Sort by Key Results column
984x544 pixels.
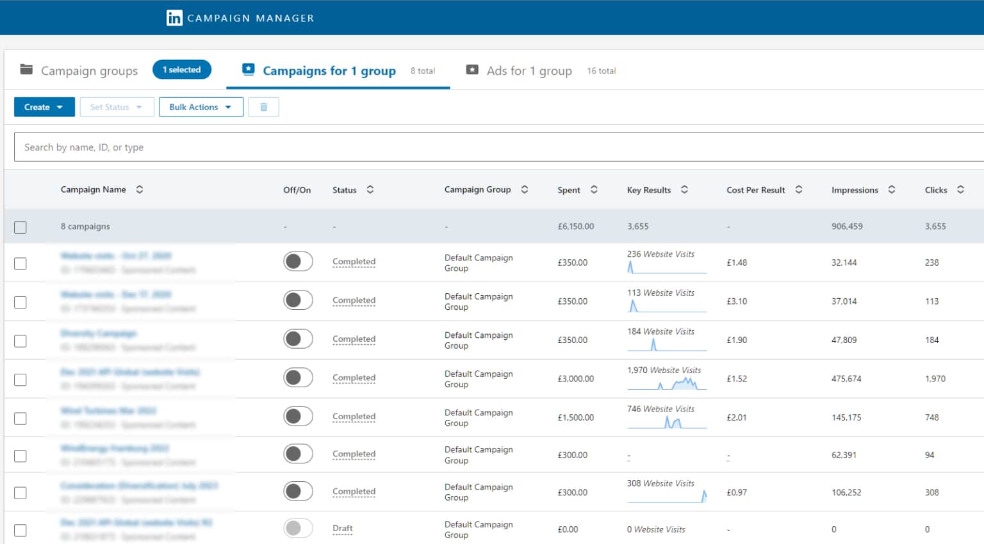click(x=684, y=189)
